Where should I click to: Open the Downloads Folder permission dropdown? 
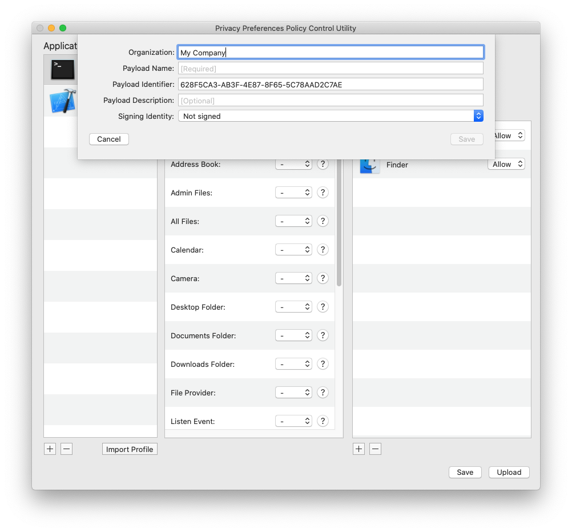click(293, 363)
